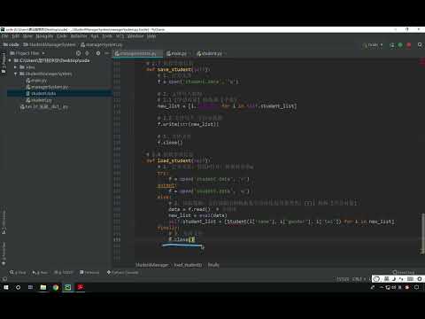Image resolution: width=425 pixels, height=319 pixels.
Task: Open PyCharm from taskbar
Action: [x=68, y=287]
